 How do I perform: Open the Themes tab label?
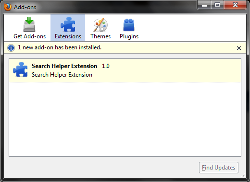[100, 36]
